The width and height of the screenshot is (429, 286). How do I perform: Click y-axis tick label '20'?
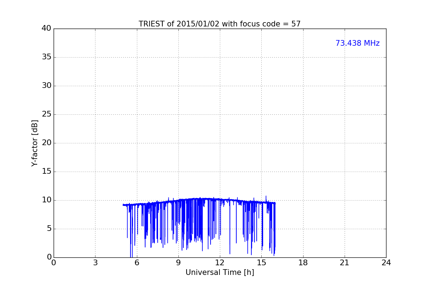point(46,143)
